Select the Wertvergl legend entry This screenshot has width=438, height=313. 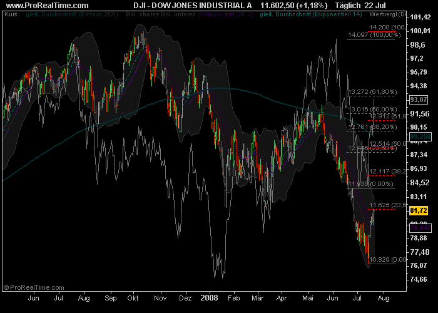(x=387, y=14)
